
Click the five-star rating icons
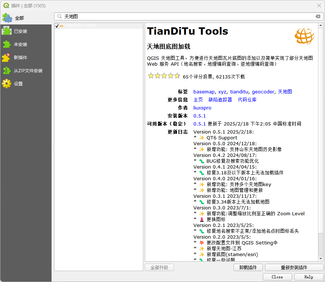click(x=164, y=76)
